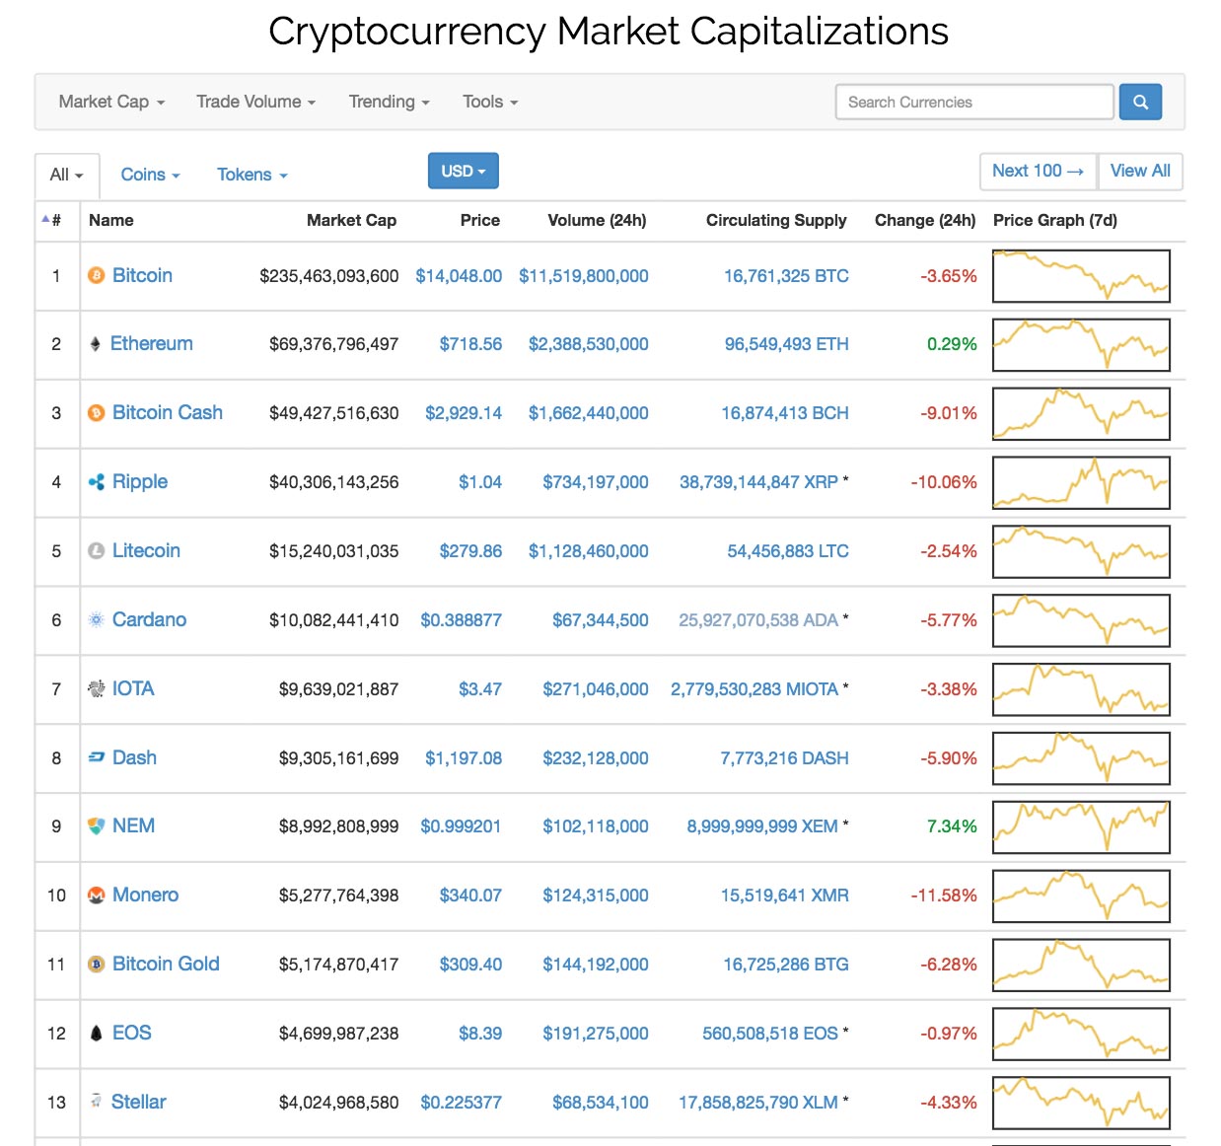Open the Ethereum currency link

[152, 343]
